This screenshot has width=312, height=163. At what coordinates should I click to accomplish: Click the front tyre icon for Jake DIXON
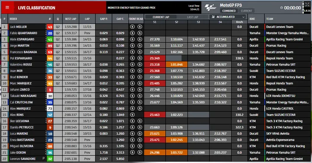coord(132,153)
